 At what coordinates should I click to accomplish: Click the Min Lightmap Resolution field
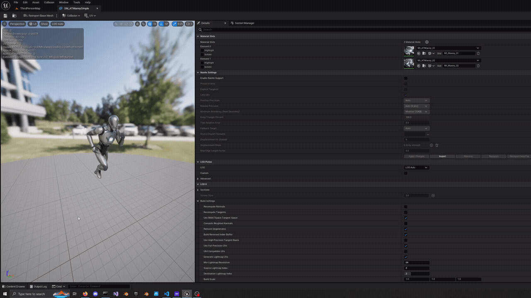coord(417,262)
